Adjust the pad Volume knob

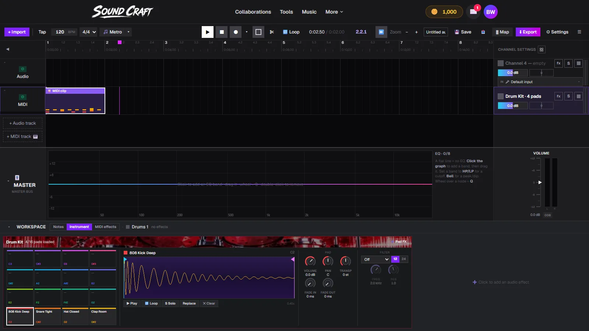(x=310, y=261)
